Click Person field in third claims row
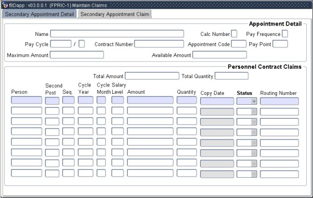Viewport: 313px width, 198px height. coord(27,121)
